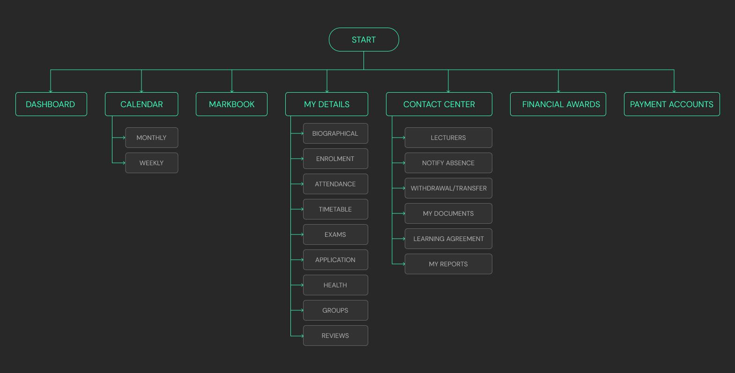Choose the MONTHLY calendar sub-item
This screenshot has width=735, height=373.
(x=151, y=138)
